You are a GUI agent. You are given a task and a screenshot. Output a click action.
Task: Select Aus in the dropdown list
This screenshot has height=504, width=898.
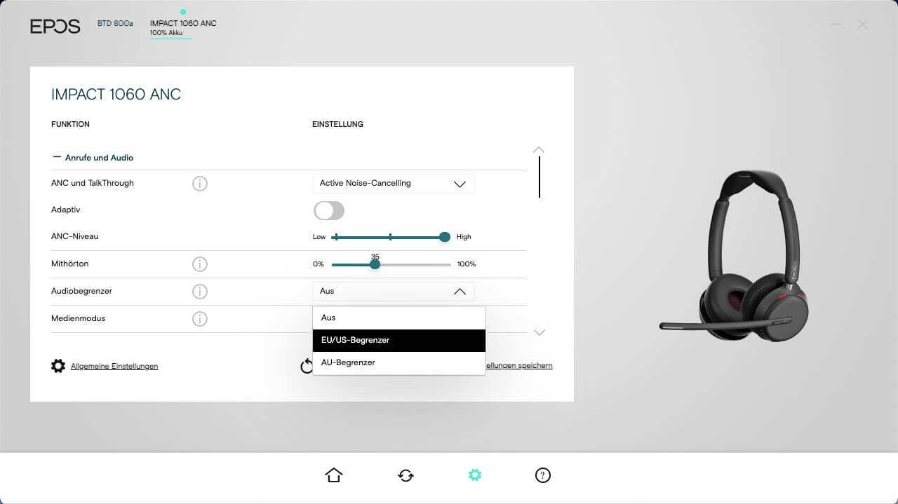[398, 318]
